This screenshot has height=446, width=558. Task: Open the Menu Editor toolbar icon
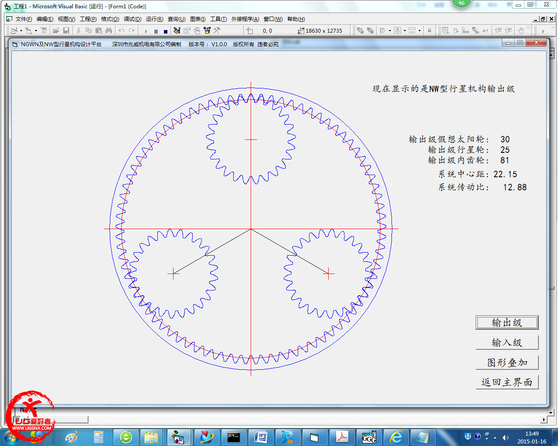44,30
